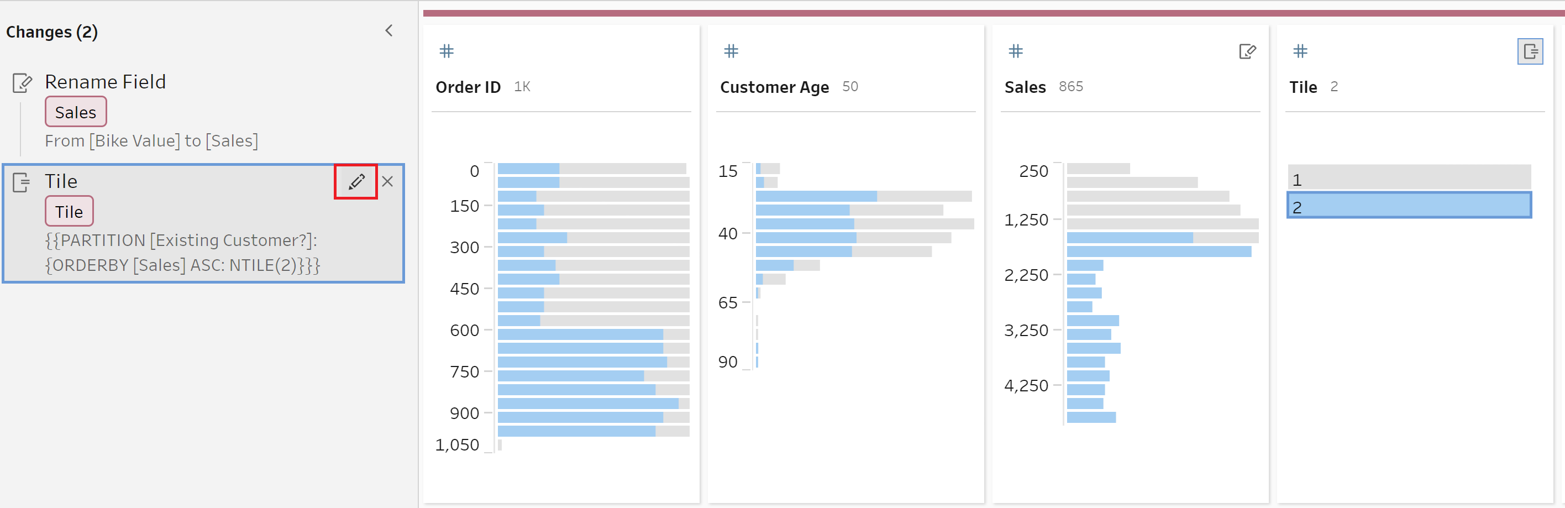1565x508 pixels.
Task: Select highlighted Tile value 2 row
Action: pyautogui.click(x=1408, y=206)
